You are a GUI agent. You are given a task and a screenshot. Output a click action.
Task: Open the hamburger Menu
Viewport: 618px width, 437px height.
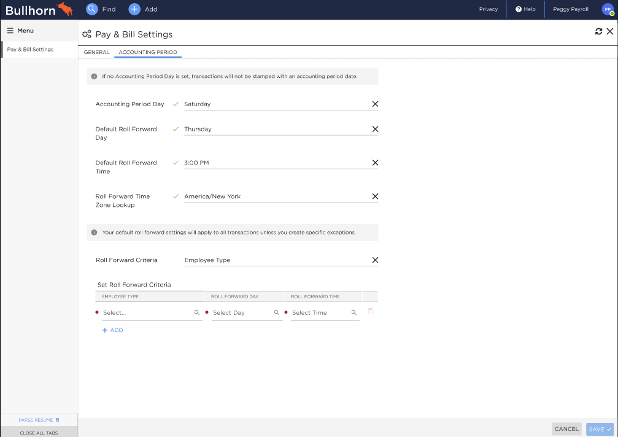tap(20, 31)
